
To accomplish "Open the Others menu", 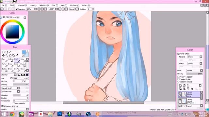I will [86, 5].
